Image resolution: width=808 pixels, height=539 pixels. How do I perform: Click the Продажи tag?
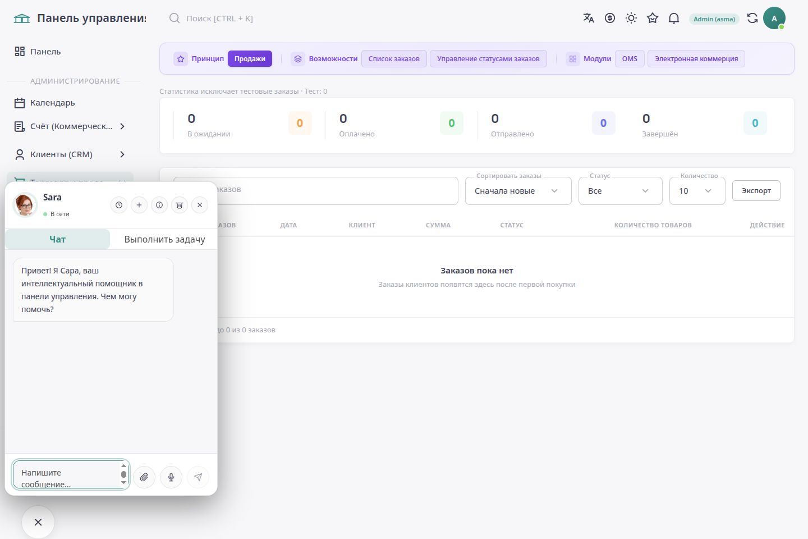[250, 59]
